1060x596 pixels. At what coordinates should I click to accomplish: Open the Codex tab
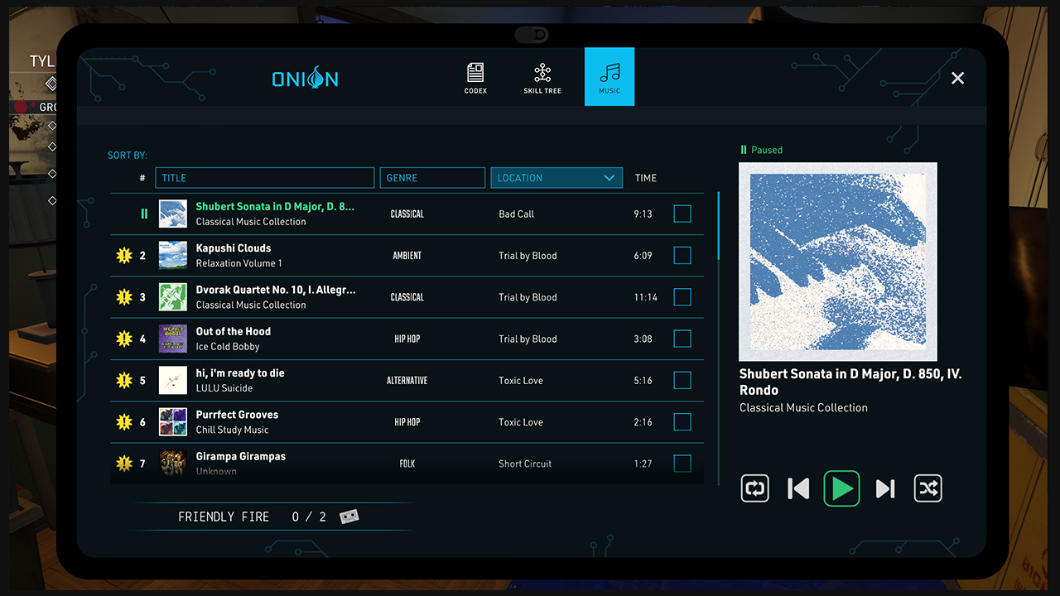pos(475,77)
